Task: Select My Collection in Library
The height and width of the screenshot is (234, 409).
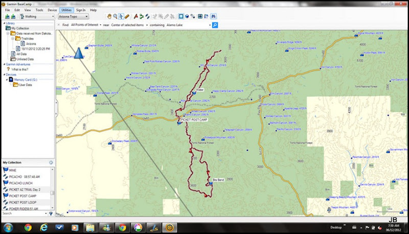Action: [20, 28]
